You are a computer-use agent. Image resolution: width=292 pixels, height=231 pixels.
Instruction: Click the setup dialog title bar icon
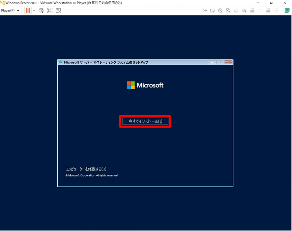pos(60,62)
